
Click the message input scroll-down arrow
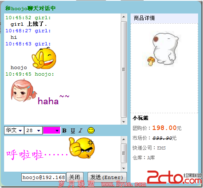tap(124, 168)
